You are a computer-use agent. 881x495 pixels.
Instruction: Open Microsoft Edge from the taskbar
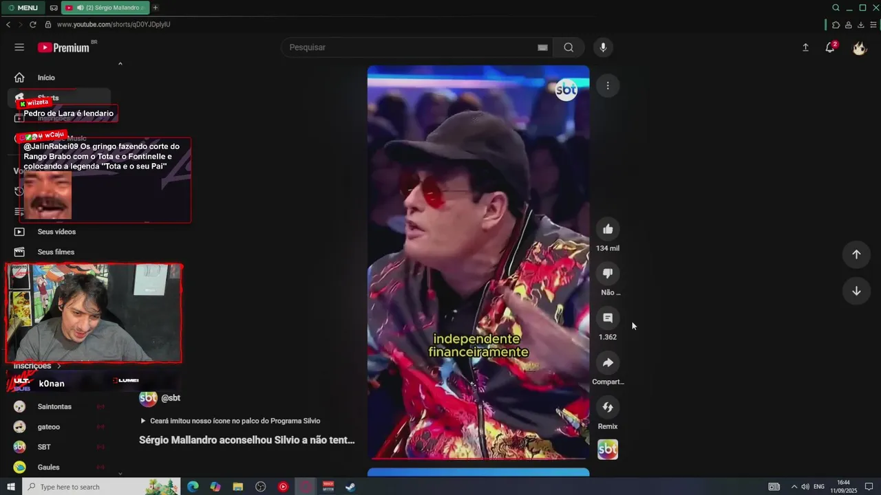pos(193,487)
